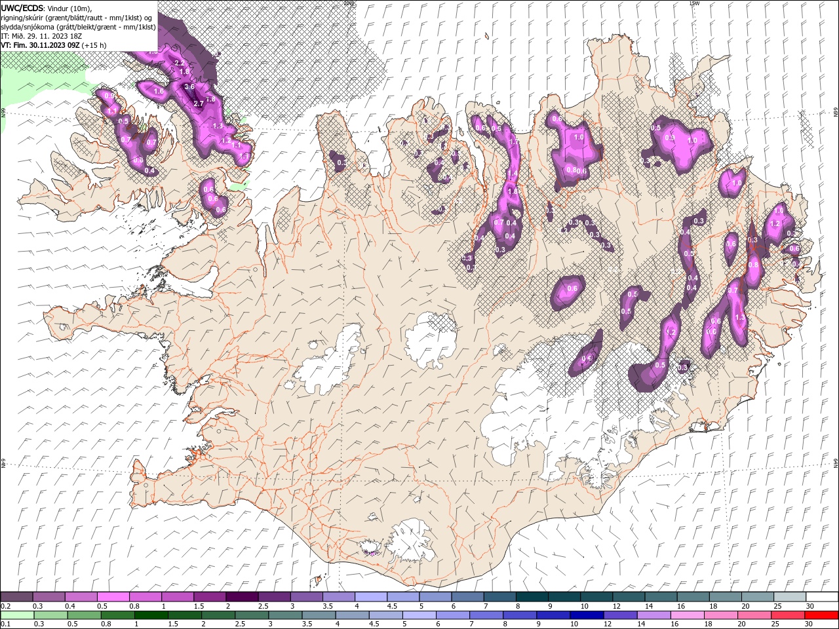Click the 15W longitude label

tap(694, 3)
